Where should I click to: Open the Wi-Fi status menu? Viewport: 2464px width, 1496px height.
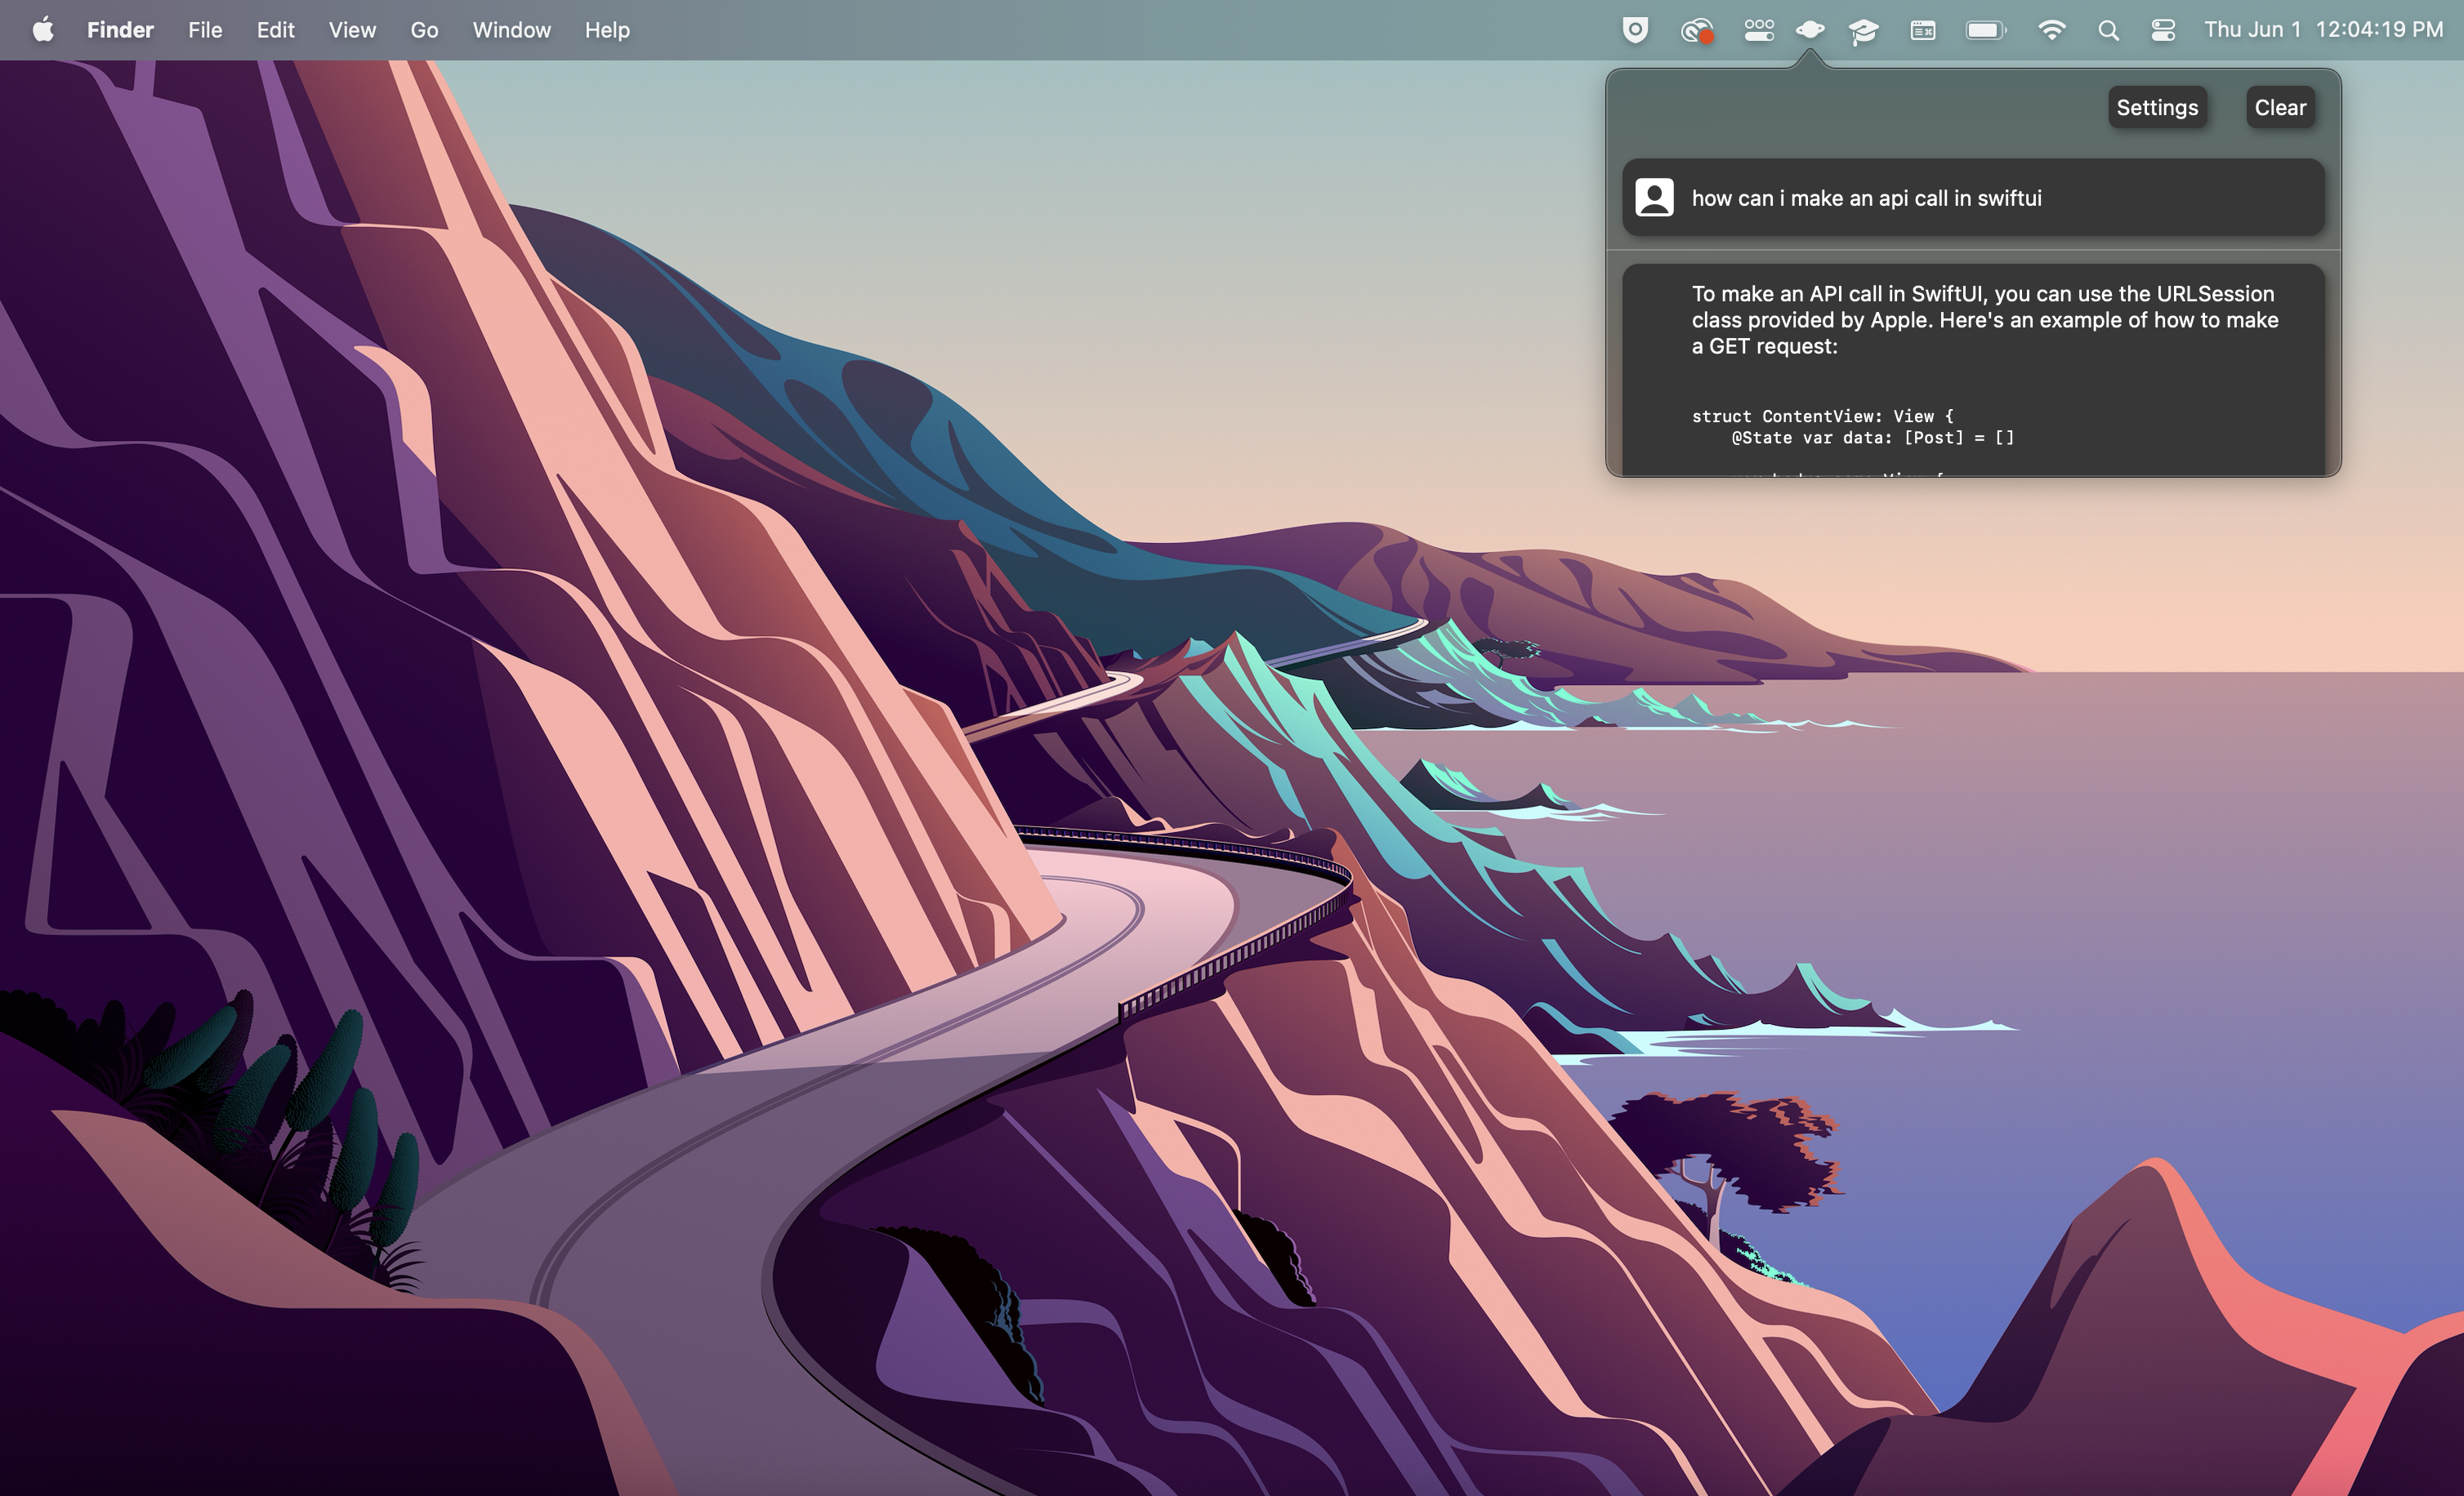pos(2051,30)
